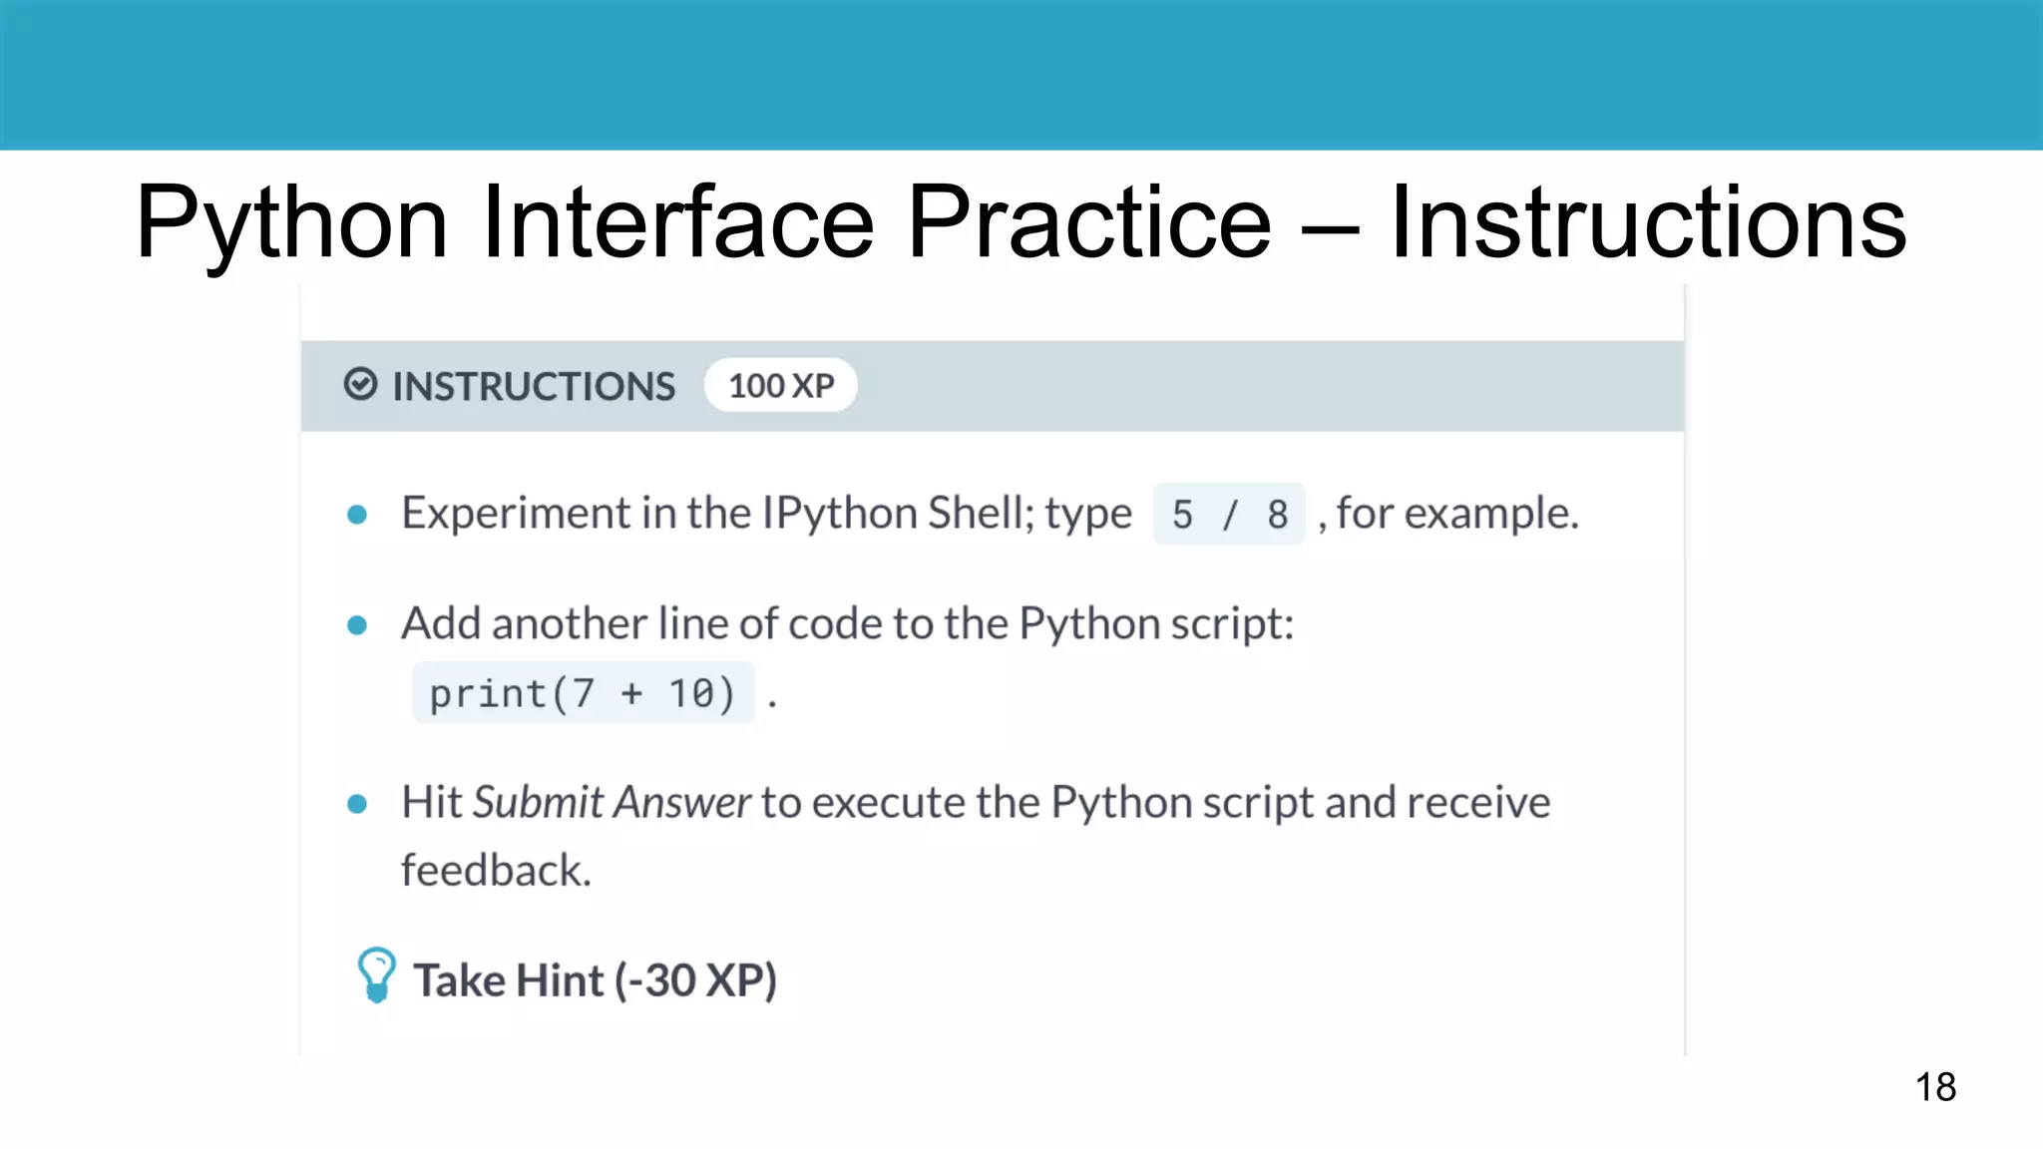Click the Submit Answer italic text
This screenshot has width=2043, height=1149.
pos(611,803)
